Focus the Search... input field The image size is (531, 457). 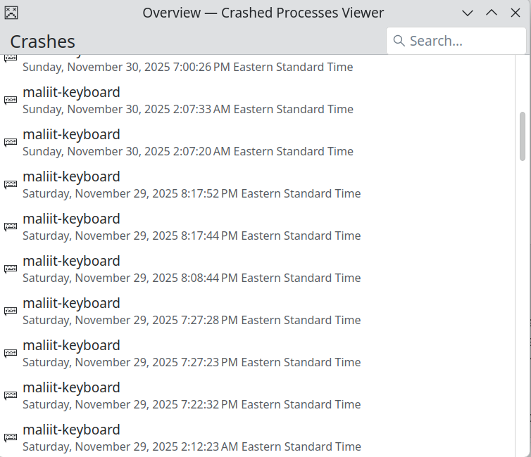(x=456, y=41)
